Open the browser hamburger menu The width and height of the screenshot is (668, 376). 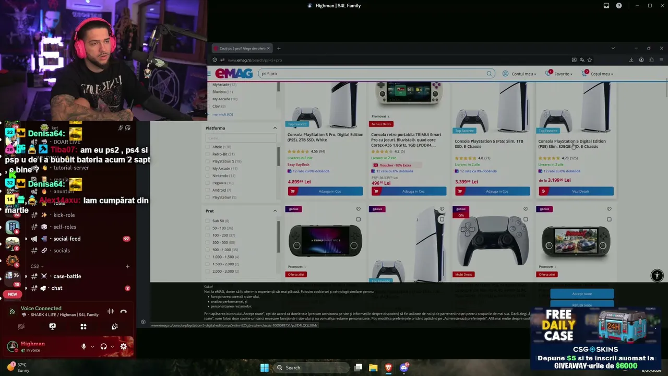pyautogui.click(x=661, y=60)
